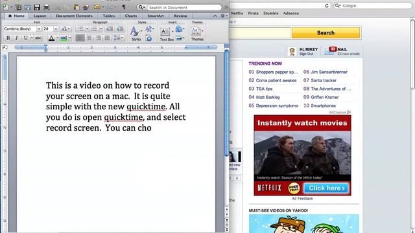415x233 pixels.
Task: Click the increase indent icon
Action: (120, 28)
